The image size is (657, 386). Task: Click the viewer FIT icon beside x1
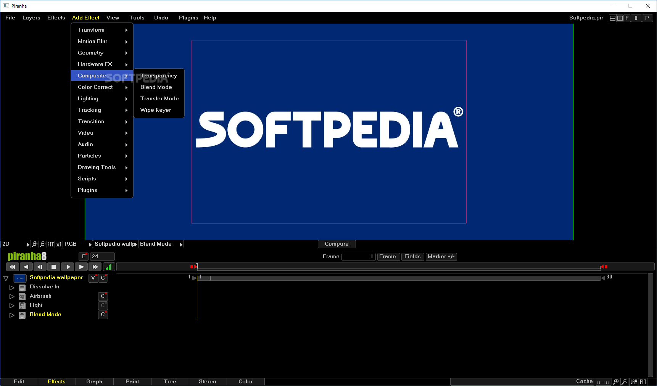point(51,244)
